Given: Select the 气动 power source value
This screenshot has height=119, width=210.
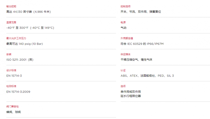Looking at the screenshot, I should pyautogui.click(x=123, y=28).
